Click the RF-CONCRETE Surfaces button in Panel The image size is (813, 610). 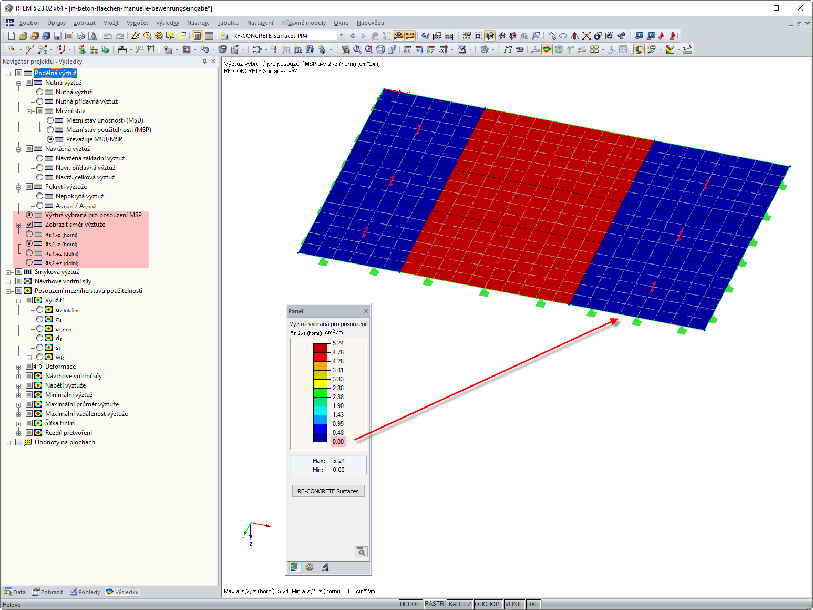click(x=328, y=491)
